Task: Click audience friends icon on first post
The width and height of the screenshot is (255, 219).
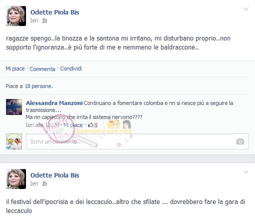Action: click(x=44, y=20)
